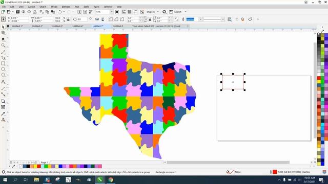Select the Interactive Fill tool
Image resolution: width=328 pixels, height=184 pixels.
3,120
